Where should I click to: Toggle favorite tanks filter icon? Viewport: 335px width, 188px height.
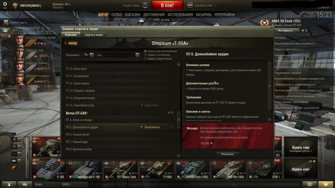pyautogui.click(x=14, y=167)
